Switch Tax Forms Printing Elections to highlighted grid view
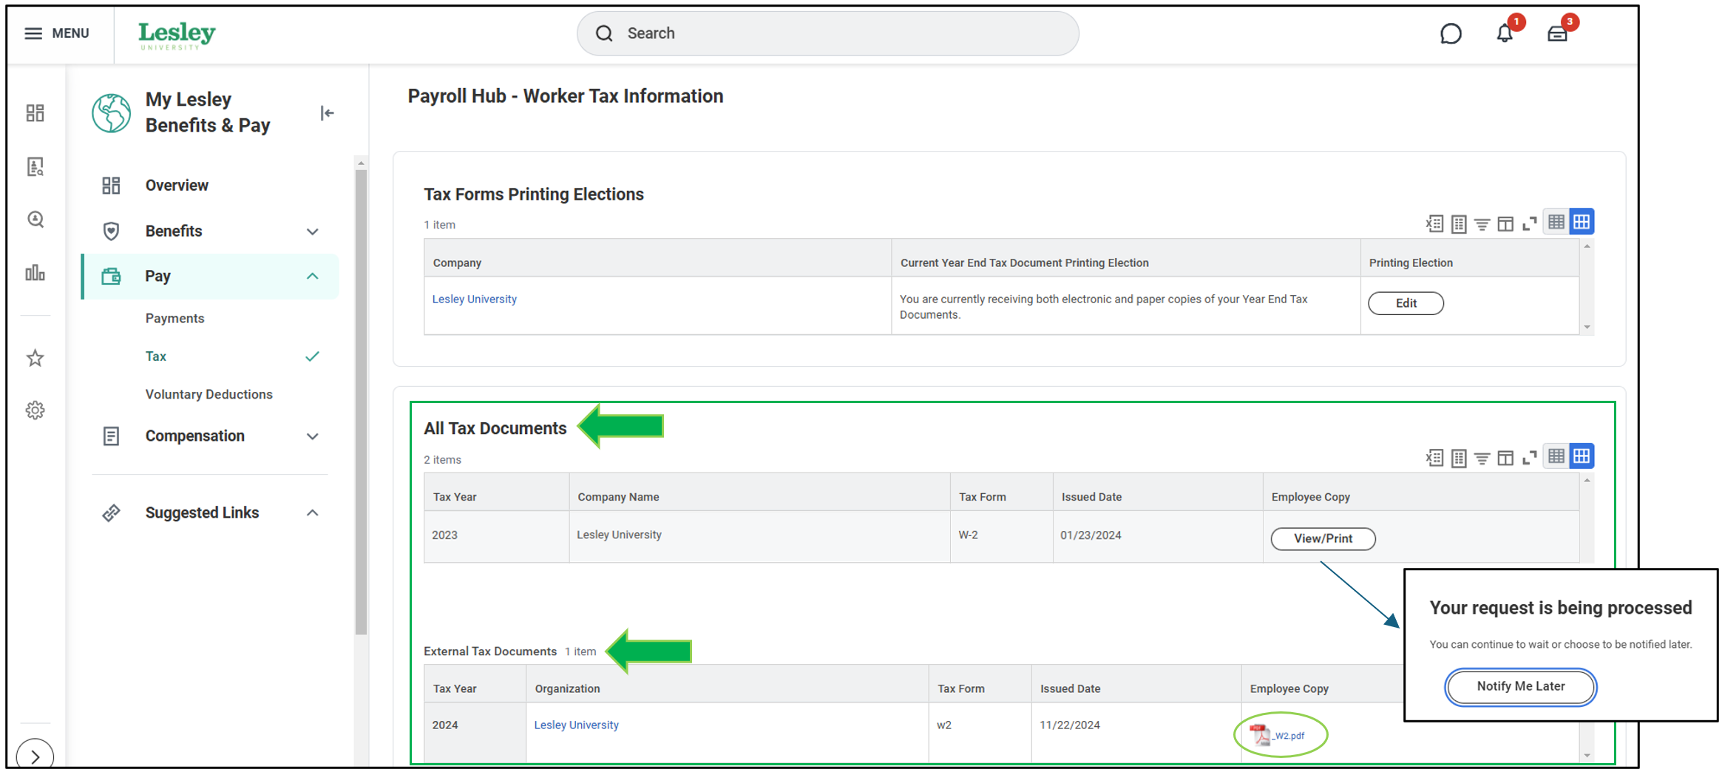This screenshot has height=772, width=1722. pyautogui.click(x=1582, y=222)
